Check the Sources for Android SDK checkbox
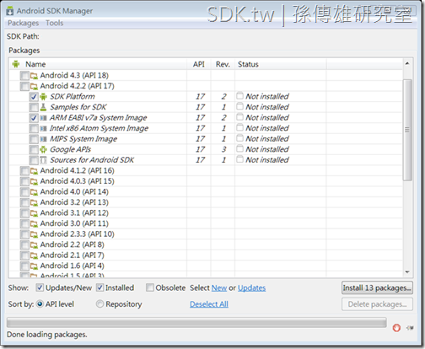425x349 pixels. coord(34,160)
